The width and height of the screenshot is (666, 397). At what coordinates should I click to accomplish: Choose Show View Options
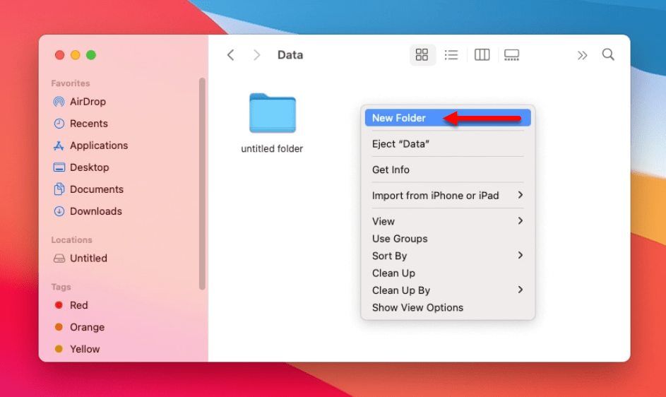[448, 307]
